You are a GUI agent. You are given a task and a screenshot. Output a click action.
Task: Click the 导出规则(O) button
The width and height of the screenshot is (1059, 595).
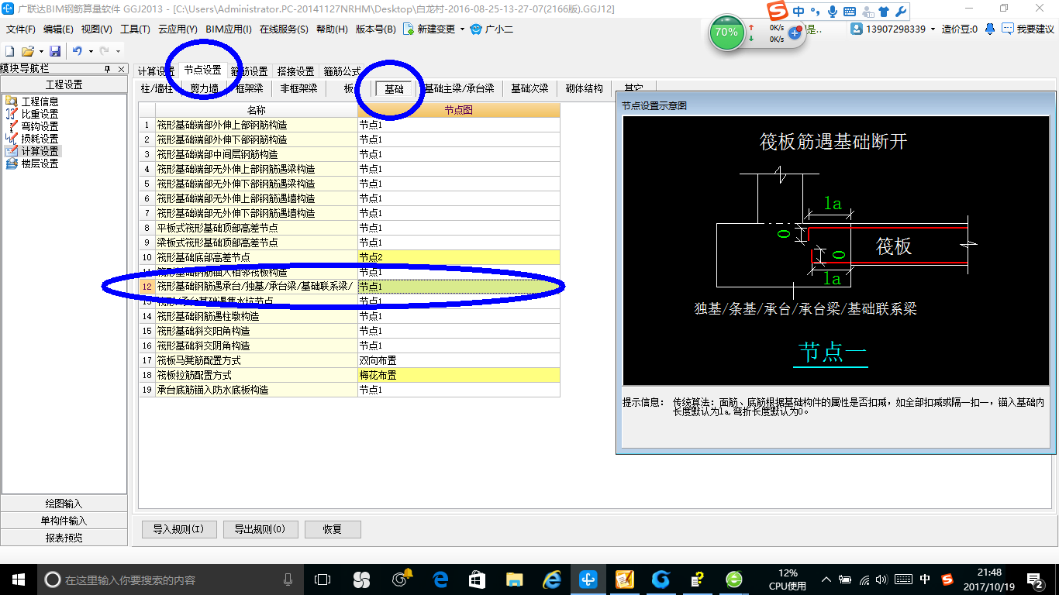click(259, 529)
